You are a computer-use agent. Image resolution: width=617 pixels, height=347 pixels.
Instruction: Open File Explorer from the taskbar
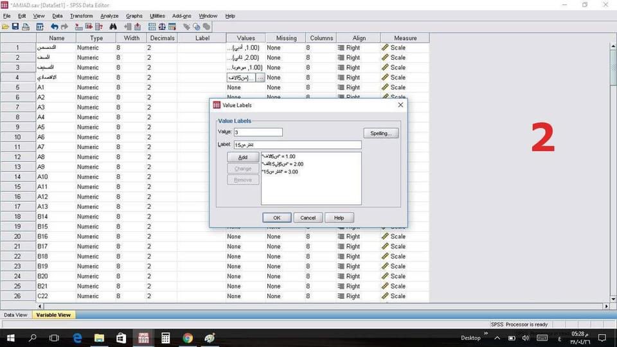(99, 338)
